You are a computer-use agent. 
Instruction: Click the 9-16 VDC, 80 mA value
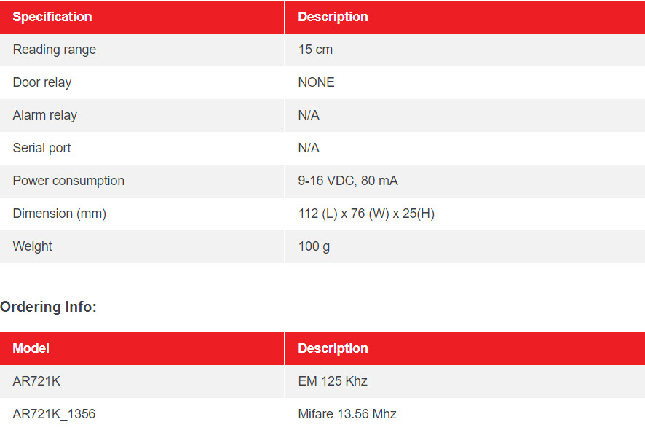(x=348, y=181)
